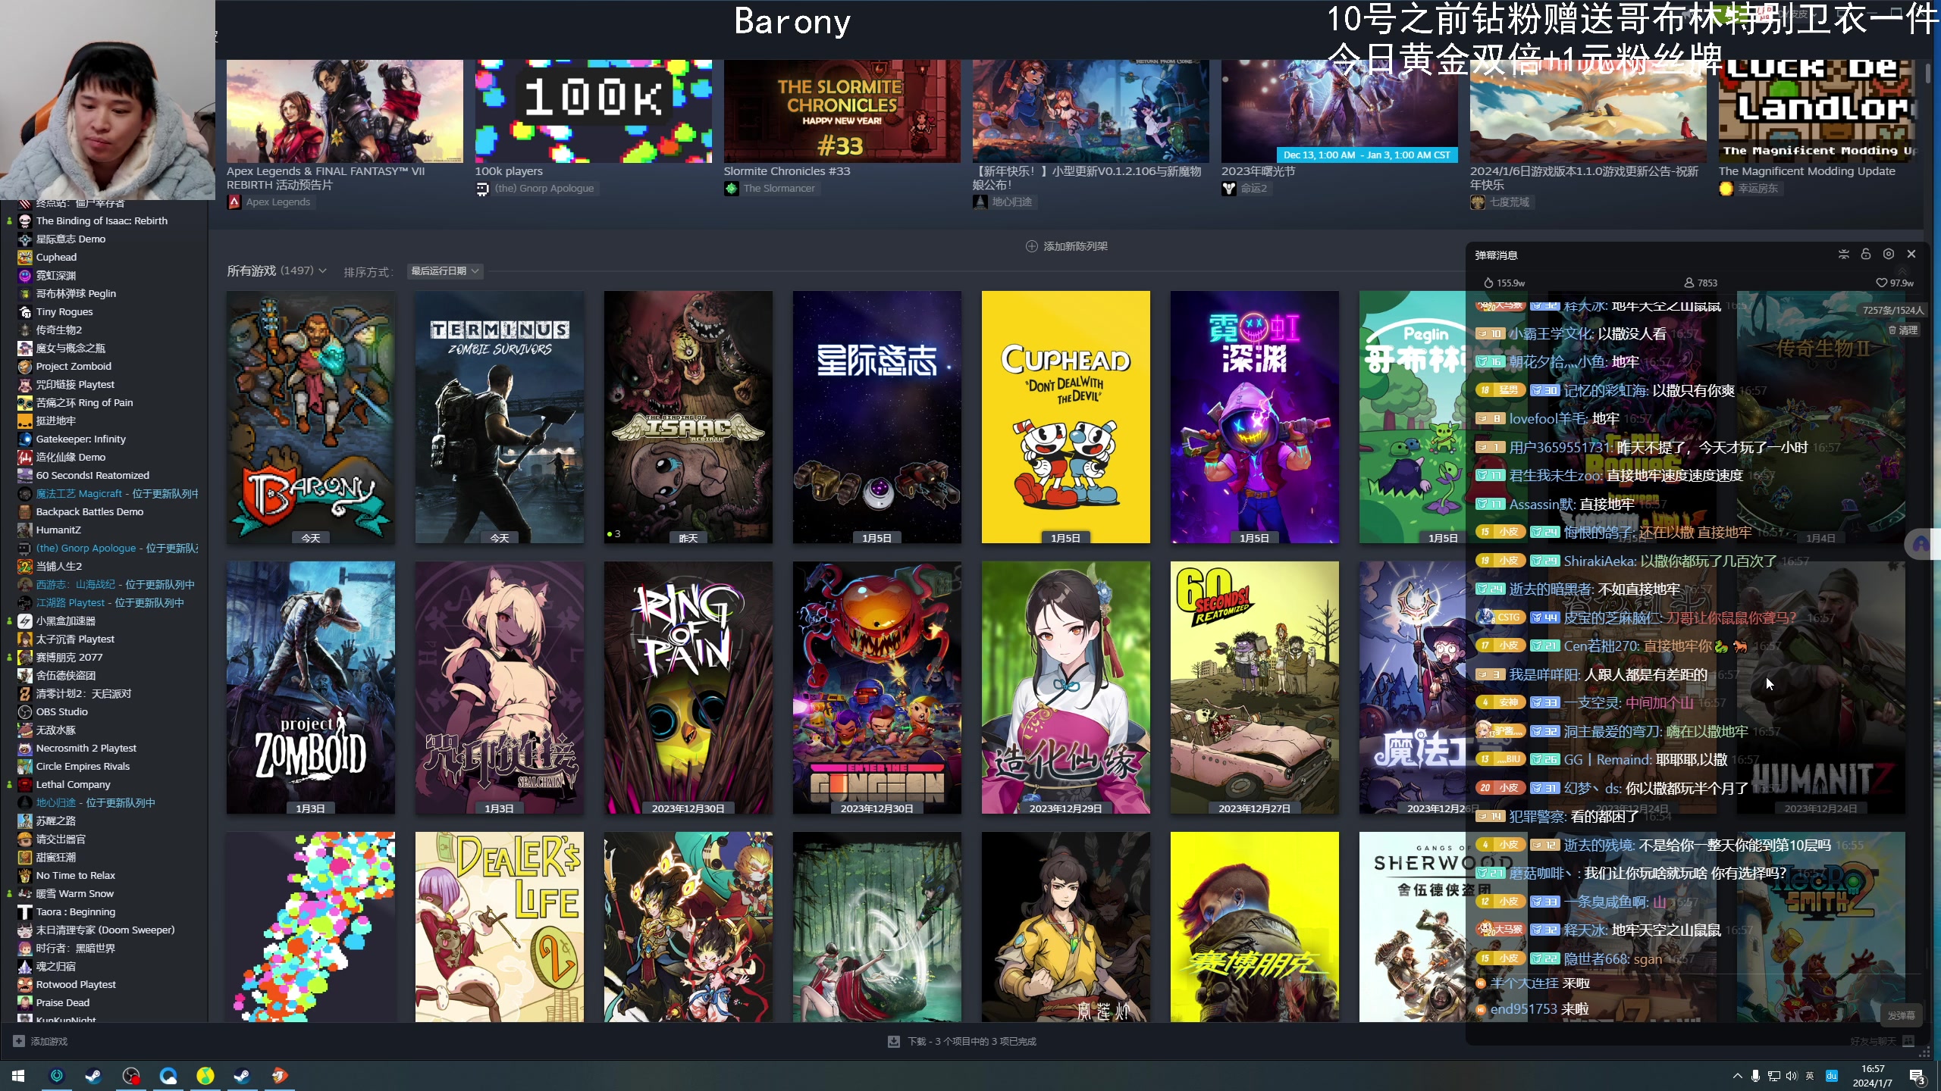Select the Lethal Company list icon

25,784
